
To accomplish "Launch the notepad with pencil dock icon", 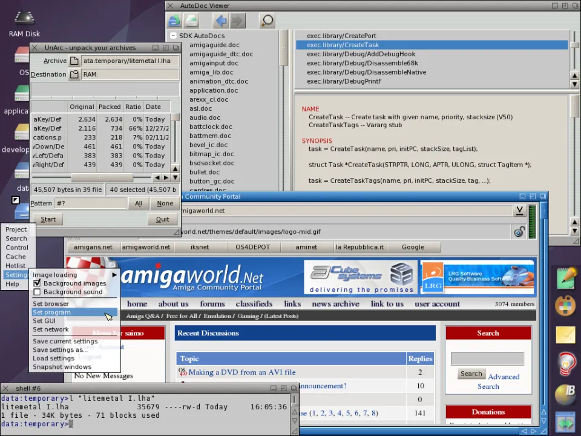I will point(566,278).
